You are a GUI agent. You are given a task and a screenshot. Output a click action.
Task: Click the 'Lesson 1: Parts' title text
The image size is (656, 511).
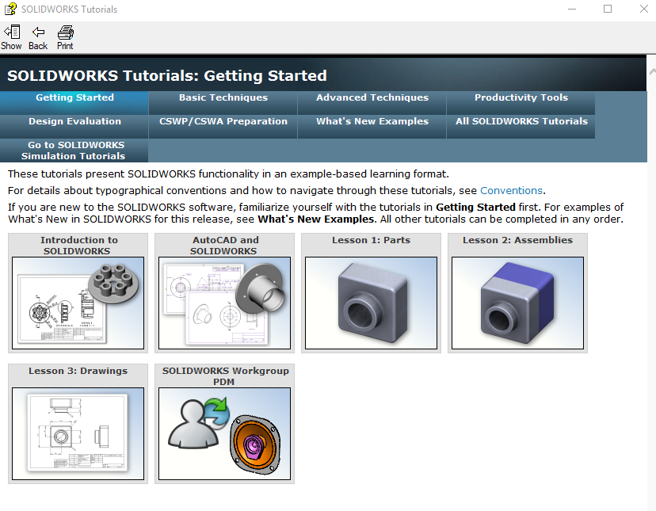pos(371,240)
